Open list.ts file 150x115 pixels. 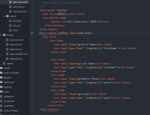(x=16, y=30)
